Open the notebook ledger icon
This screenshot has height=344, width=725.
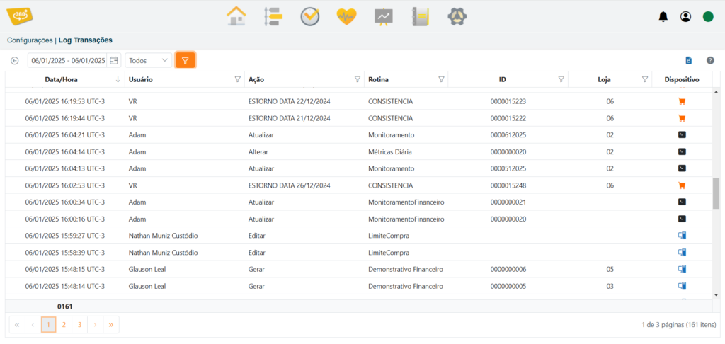coord(421,17)
